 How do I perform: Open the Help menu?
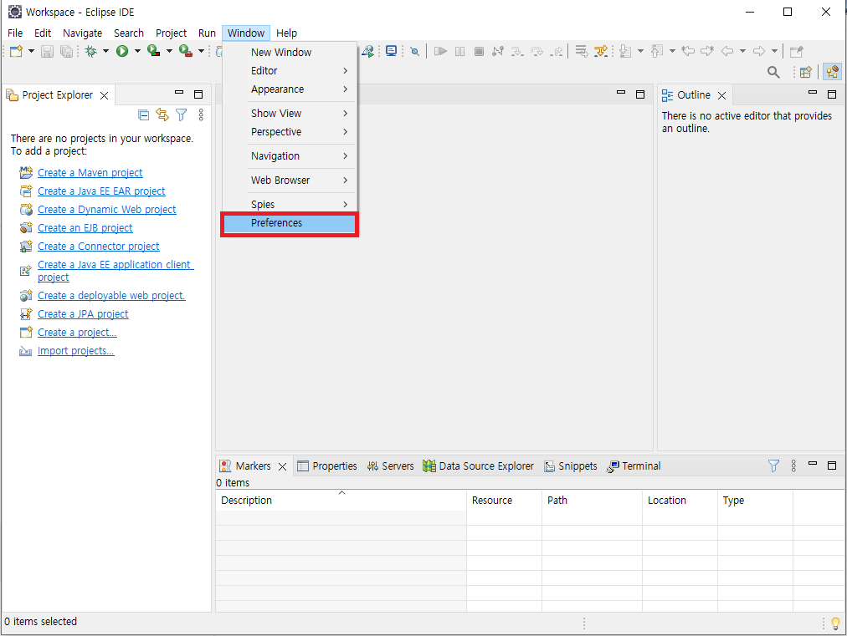[287, 33]
